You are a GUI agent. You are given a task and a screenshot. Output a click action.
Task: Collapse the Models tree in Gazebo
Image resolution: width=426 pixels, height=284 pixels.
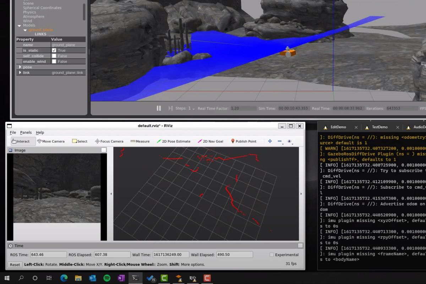[x=20, y=25]
